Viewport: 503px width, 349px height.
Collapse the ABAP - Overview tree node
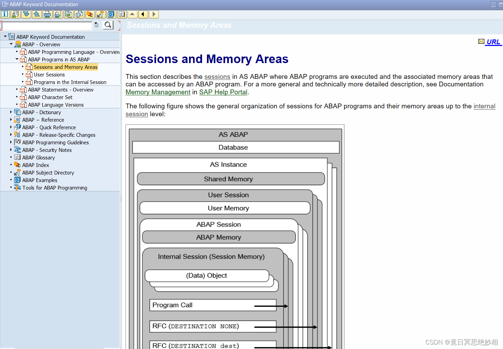click(x=11, y=44)
